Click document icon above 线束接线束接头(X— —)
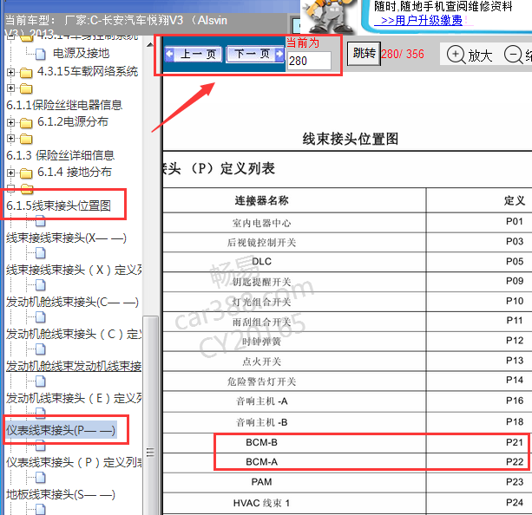 point(41,221)
